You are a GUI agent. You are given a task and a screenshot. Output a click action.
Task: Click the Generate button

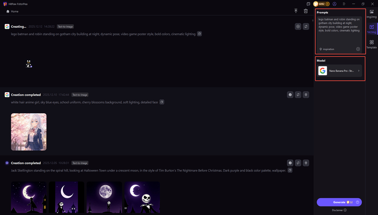[339, 202]
